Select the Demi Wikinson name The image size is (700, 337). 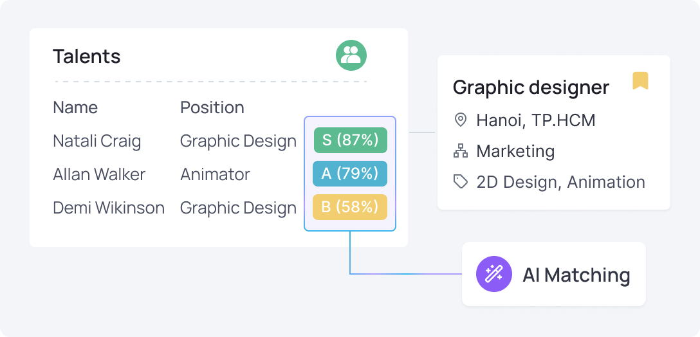tap(109, 208)
